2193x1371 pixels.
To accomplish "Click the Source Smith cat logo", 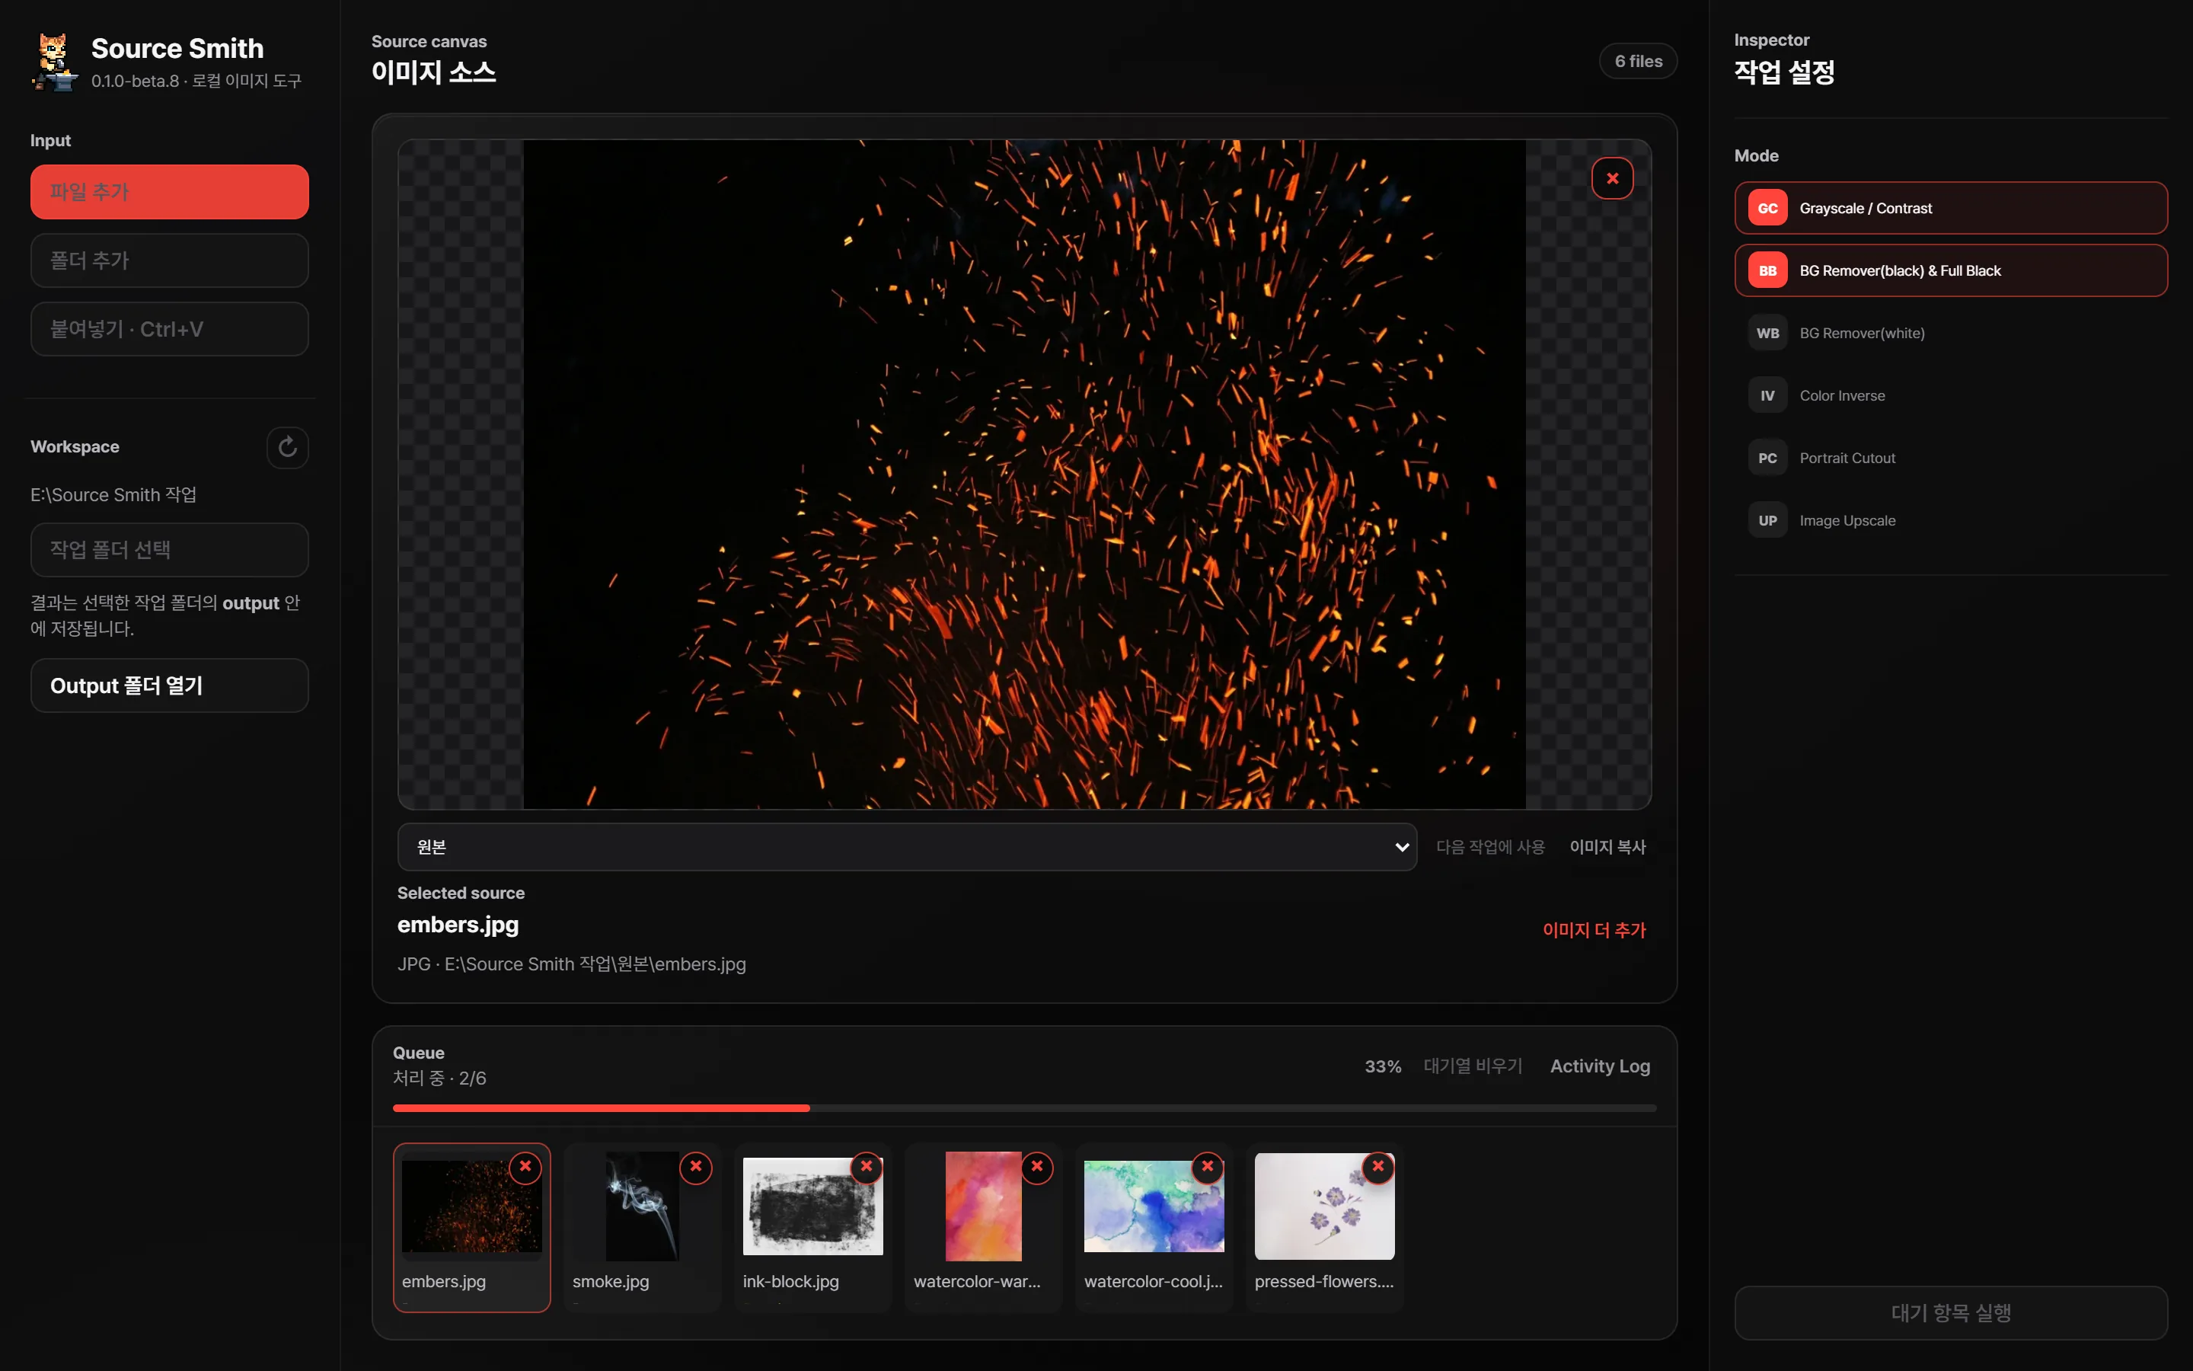I will (x=54, y=62).
